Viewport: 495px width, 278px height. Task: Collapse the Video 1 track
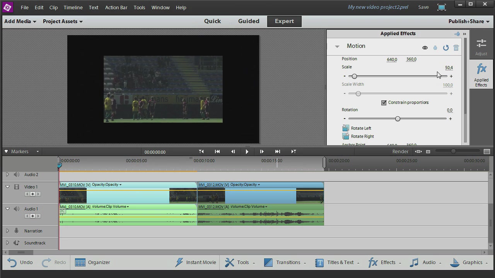tap(7, 187)
